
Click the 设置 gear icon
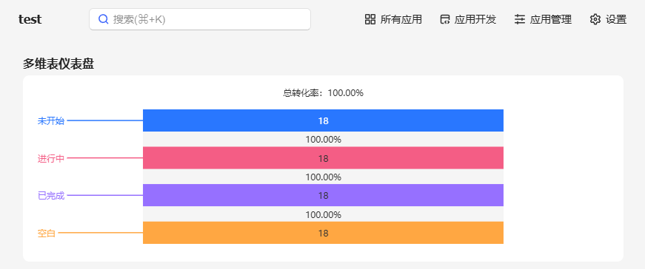(595, 19)
